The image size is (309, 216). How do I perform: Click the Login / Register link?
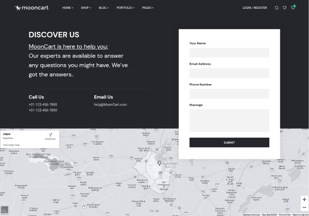coord(254,8)
